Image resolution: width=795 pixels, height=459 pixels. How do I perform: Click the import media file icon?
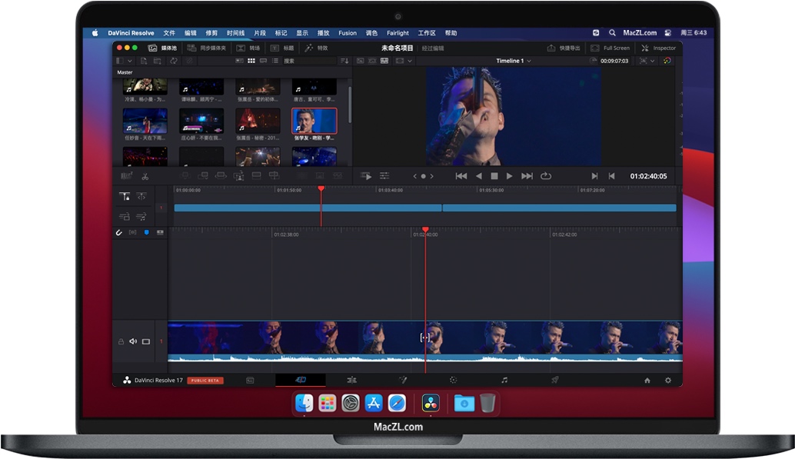tap(144, 61)
